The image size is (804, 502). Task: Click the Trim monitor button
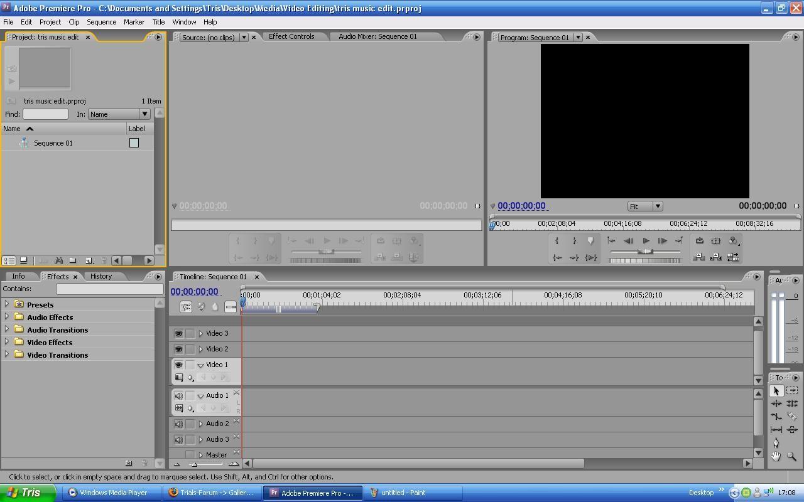733,257
